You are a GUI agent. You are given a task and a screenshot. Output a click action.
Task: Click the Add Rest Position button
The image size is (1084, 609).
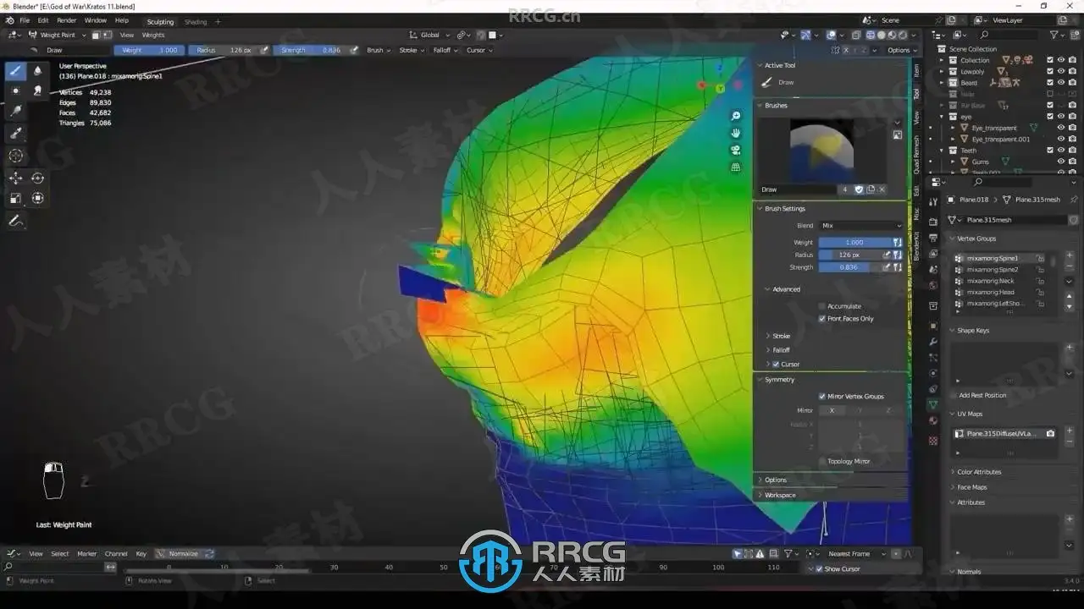(x=982, y=395)
